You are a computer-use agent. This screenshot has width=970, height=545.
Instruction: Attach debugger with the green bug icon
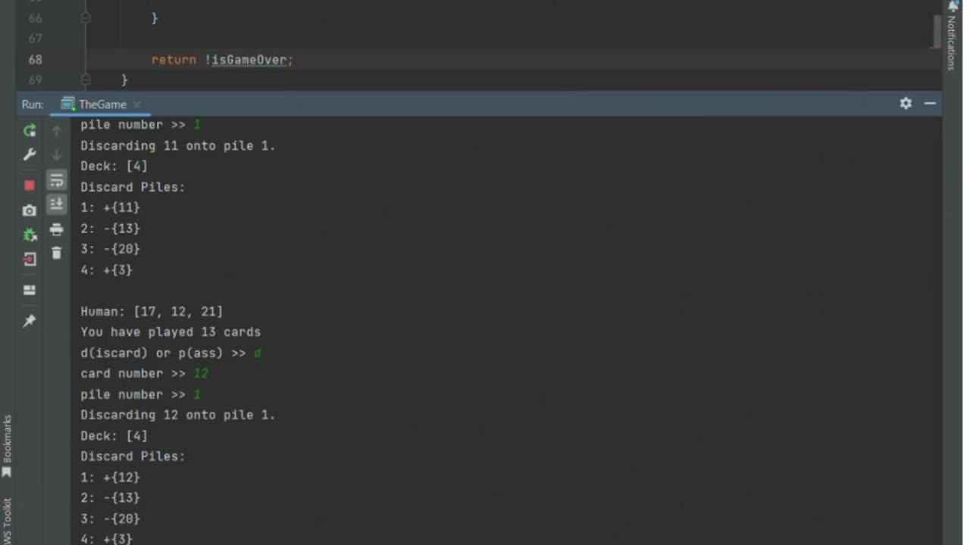30,235
